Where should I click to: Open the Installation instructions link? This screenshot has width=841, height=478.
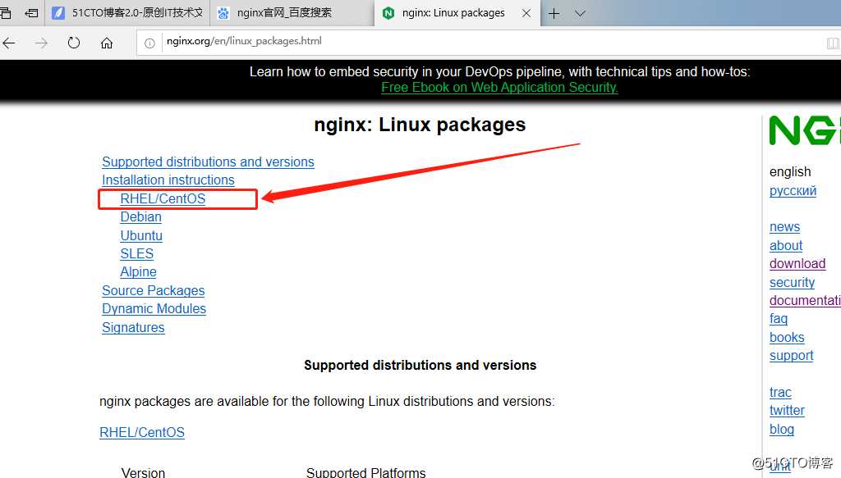coord(168,180)
